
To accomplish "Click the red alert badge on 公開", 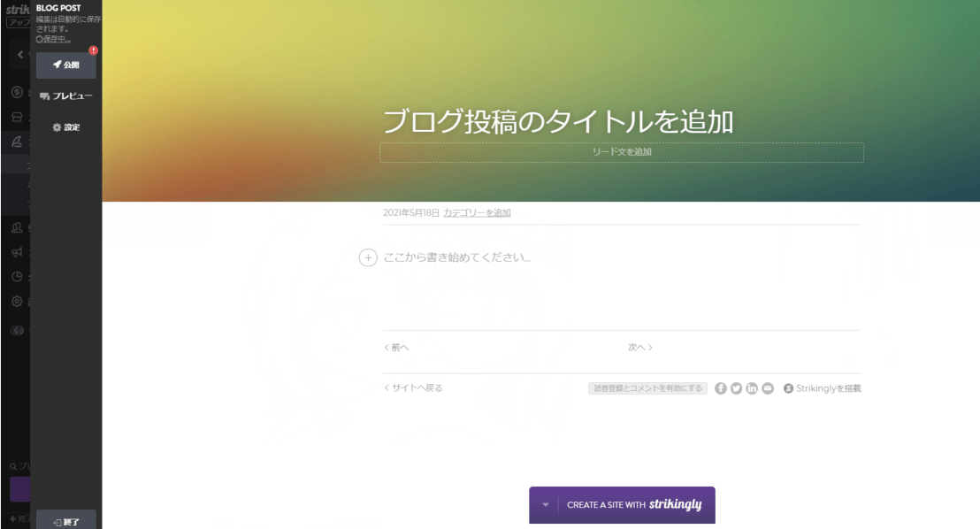I will pyautogui.click(x=94, y=51).
